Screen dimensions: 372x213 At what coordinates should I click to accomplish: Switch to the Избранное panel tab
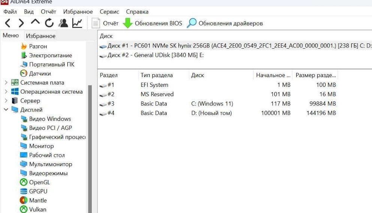pyautogui.click(x=41, y=36)
